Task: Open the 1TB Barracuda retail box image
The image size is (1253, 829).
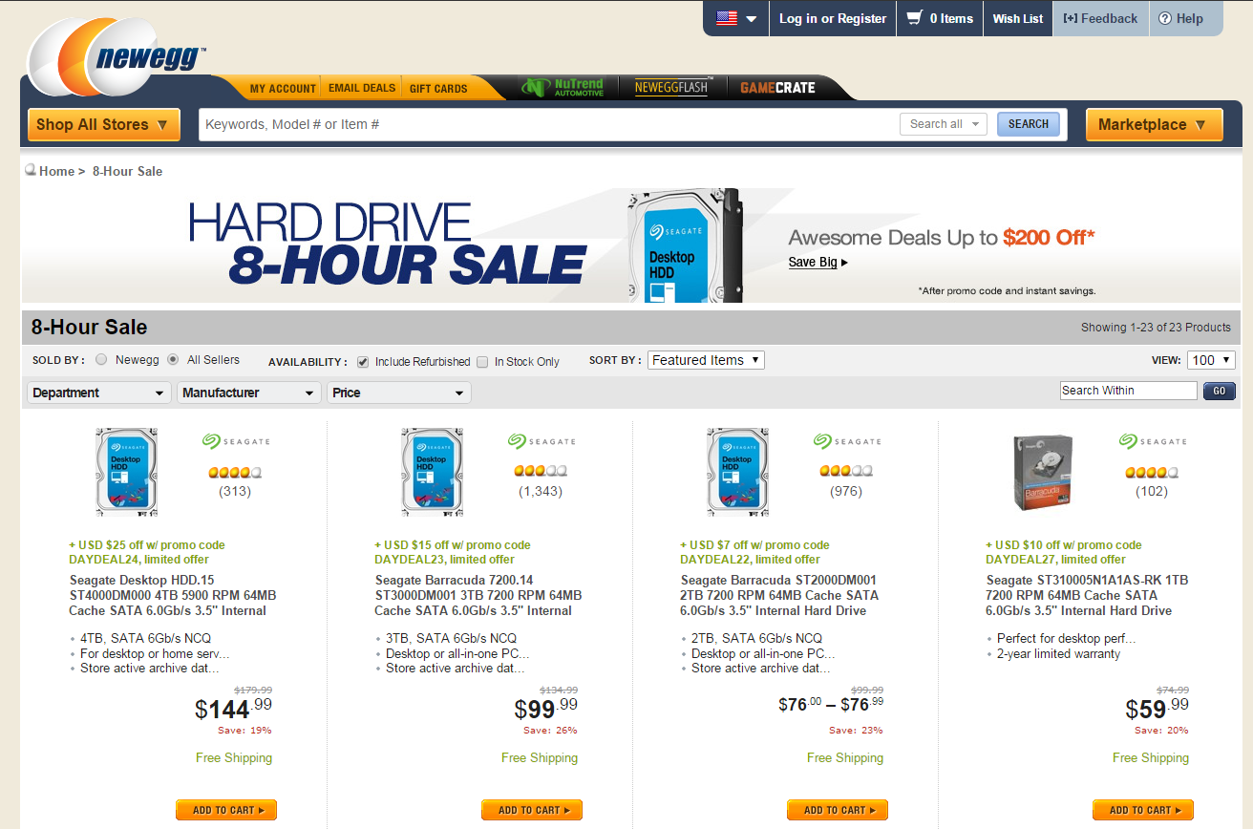Action: pos(1043,472)
